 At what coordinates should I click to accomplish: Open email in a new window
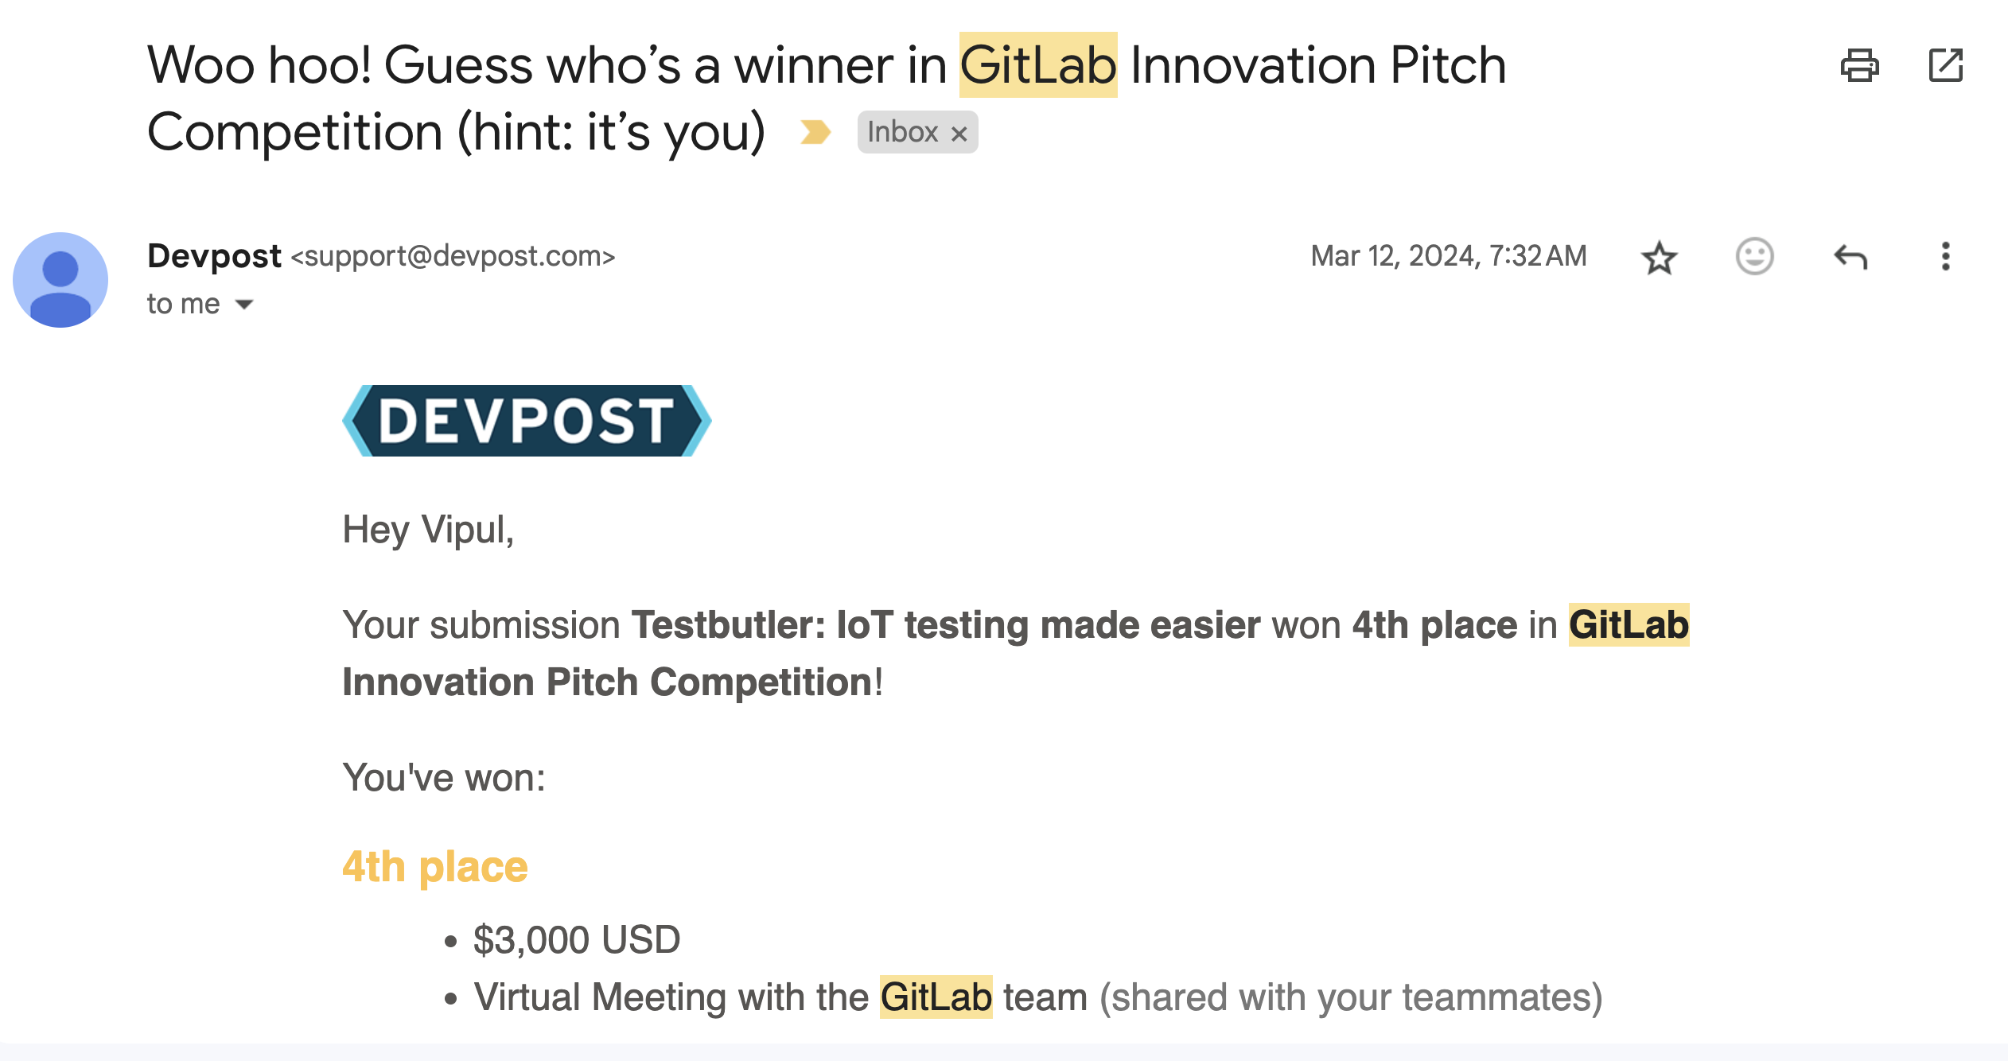pos(1945,65)
